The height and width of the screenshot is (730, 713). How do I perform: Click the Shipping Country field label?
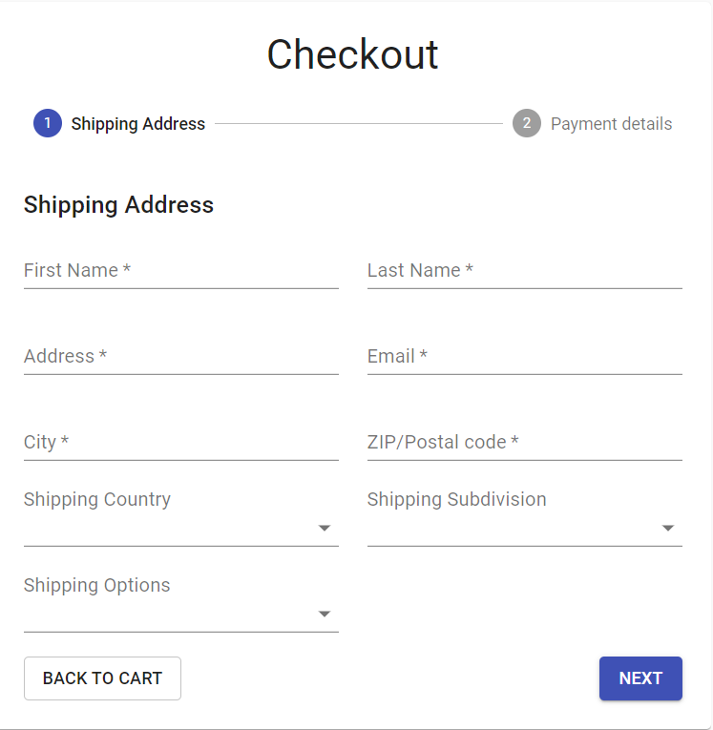[x=97, y=500]
